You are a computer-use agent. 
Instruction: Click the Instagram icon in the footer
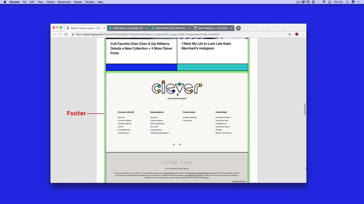pyautogui.click(x=180, y=144)
